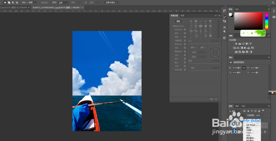This screenshot has width=276, height=141.
Task: Select the Intersect with Selection mode icon
Action: [17, 2]
